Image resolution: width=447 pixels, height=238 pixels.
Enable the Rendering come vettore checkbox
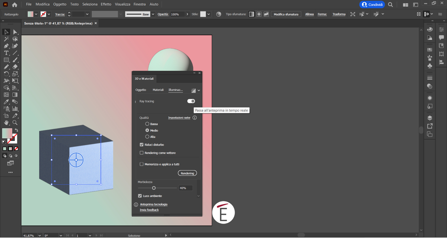pyautogui.click(x=142, y=153)
